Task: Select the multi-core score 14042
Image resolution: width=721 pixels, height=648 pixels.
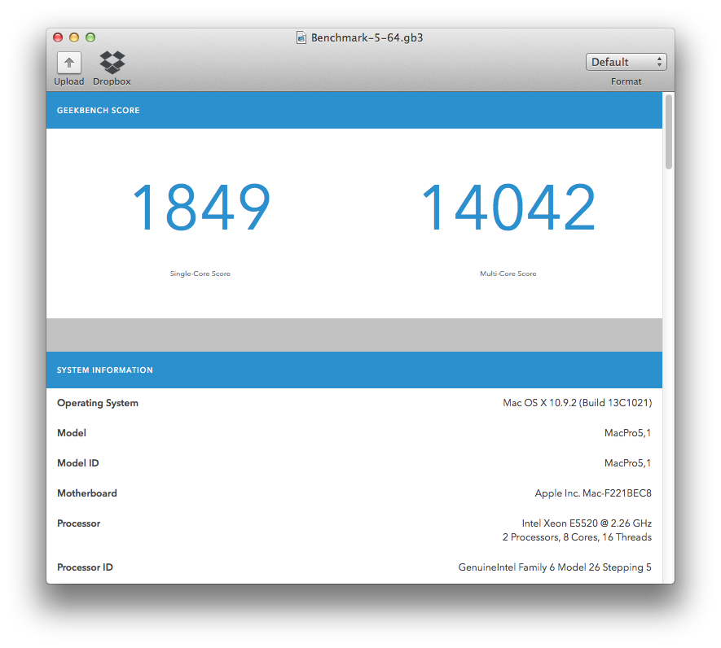Action: 508,207
